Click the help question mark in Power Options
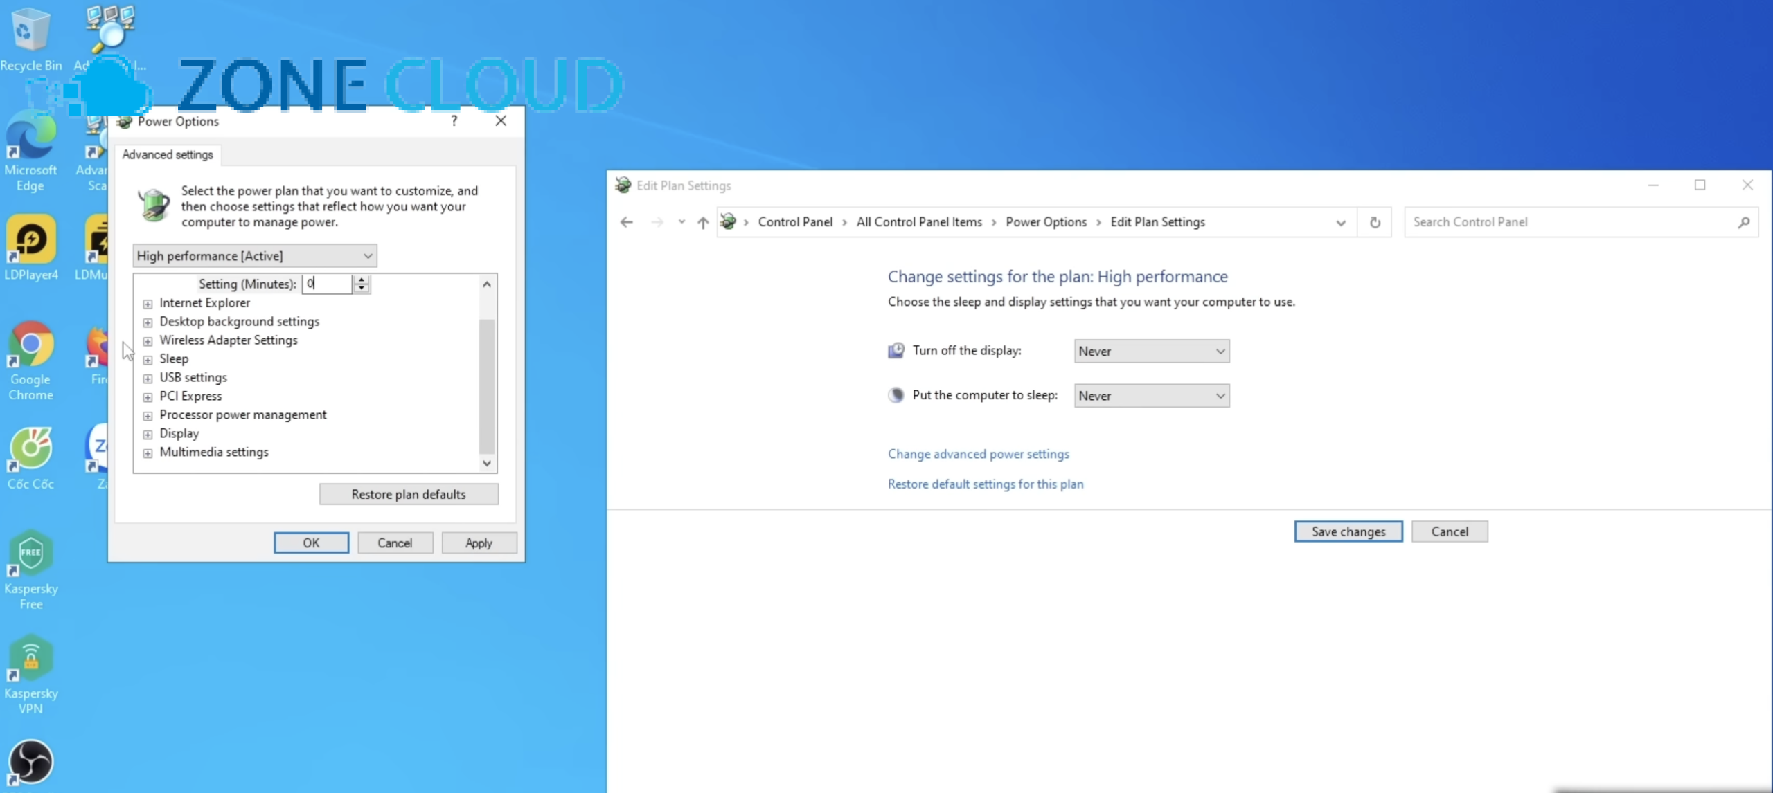This screenshot has height=793, width=1773. point(454,121)
